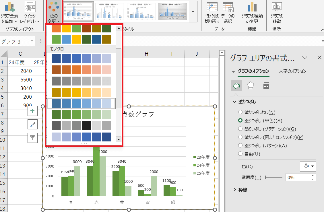Select the Size & Properties icon
The height and width of the screenshot is (212, 324).
pos(265,85)
